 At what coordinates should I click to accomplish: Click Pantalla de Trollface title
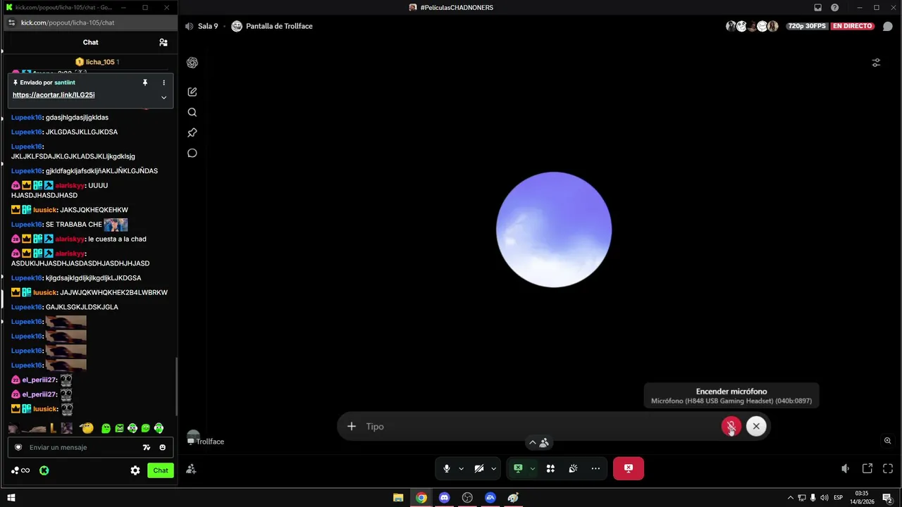tap(279, 26)
